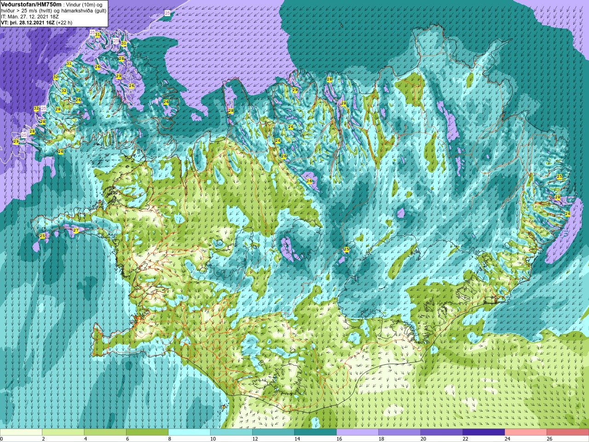The image size is (589, 442).
Task: Click the pale yellow 0–2 m/s legend swatch
Action: point(21,432)
